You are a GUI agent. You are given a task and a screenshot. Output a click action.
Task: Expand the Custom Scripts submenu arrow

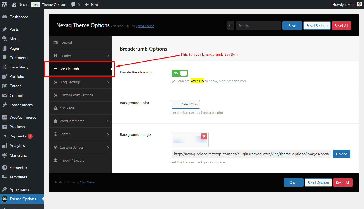[x=108, y=147]
